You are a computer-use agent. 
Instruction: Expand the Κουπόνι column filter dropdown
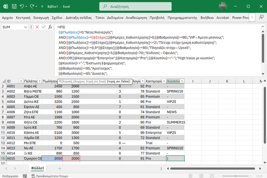(x=182, y=81)
